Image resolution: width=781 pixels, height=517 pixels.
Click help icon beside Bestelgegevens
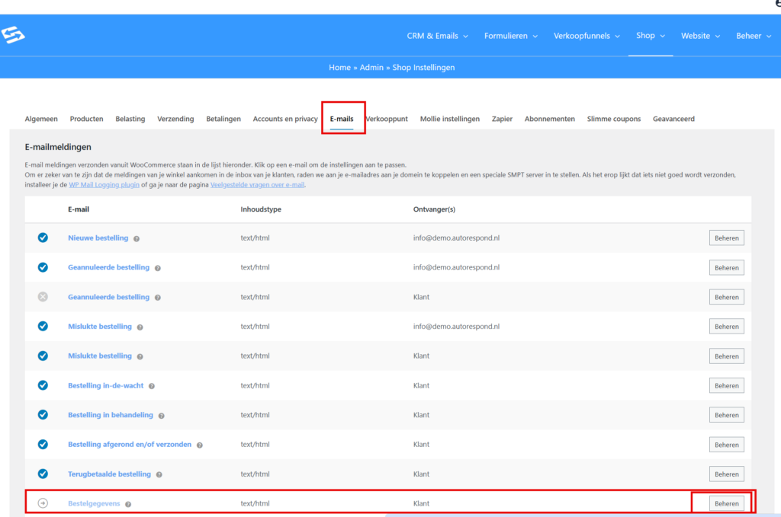[128, 504]
